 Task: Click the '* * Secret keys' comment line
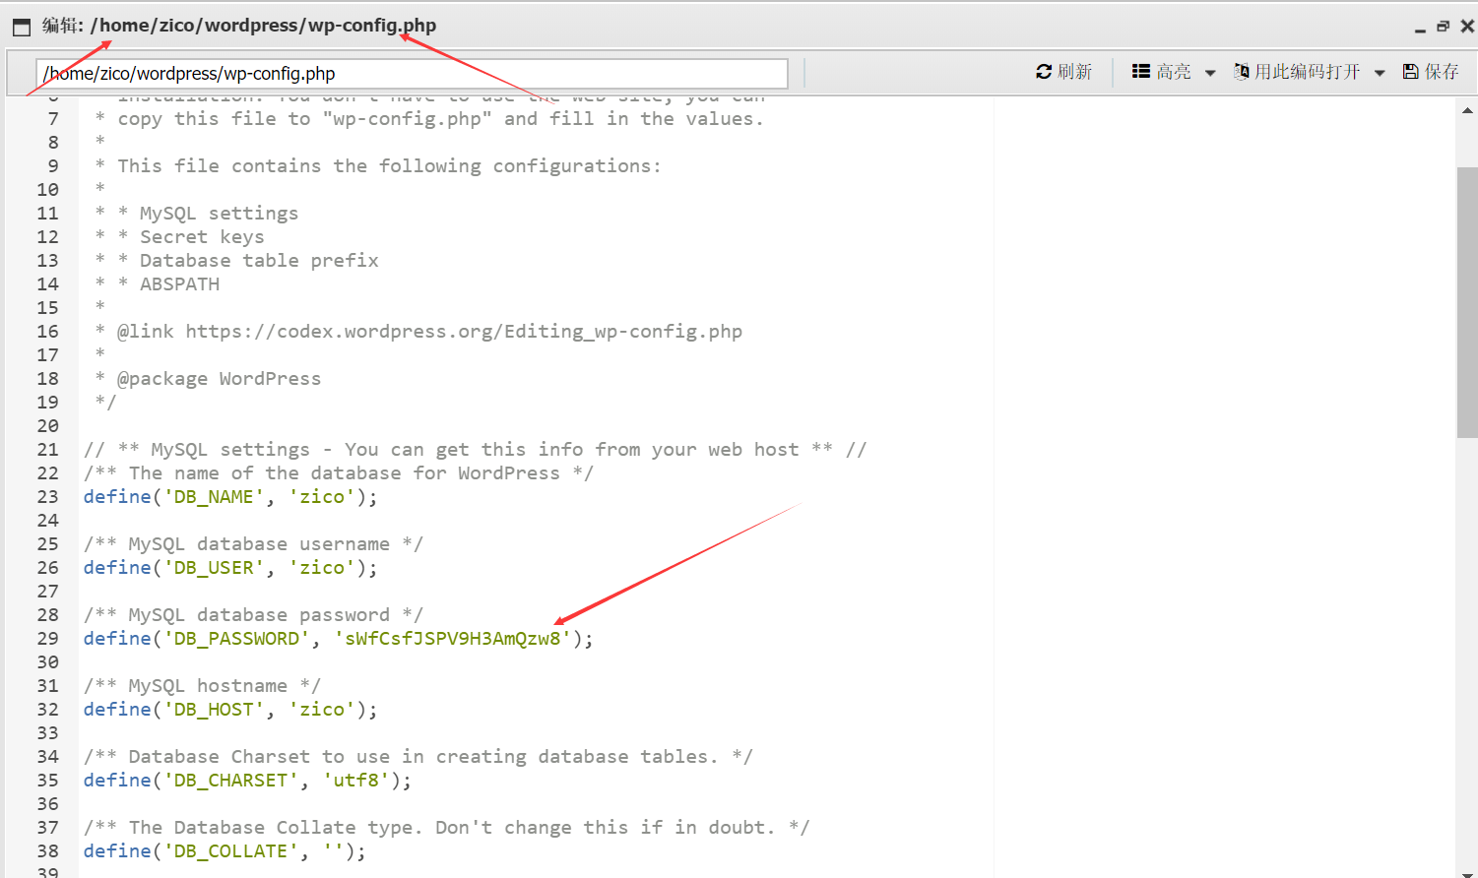pos(179,237)
